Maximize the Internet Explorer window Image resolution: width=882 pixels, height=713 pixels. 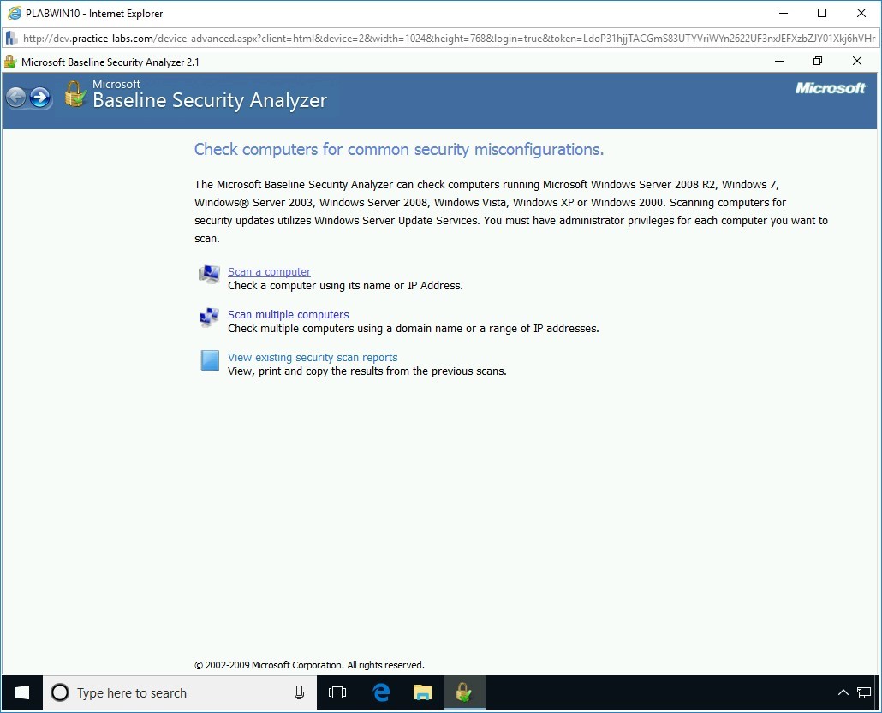(822, 14)
